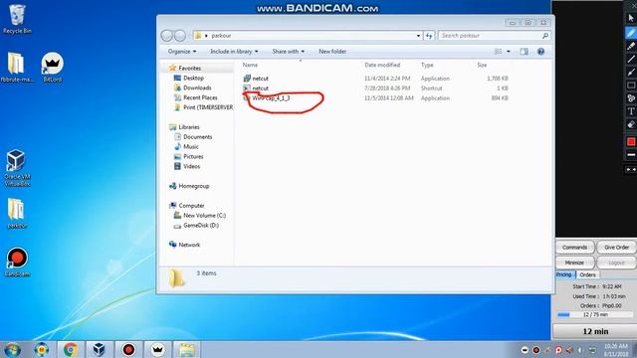This screenshot has width=637, height=358.
Task: Open the Organize dropdown menu
Action: (181, 52)
